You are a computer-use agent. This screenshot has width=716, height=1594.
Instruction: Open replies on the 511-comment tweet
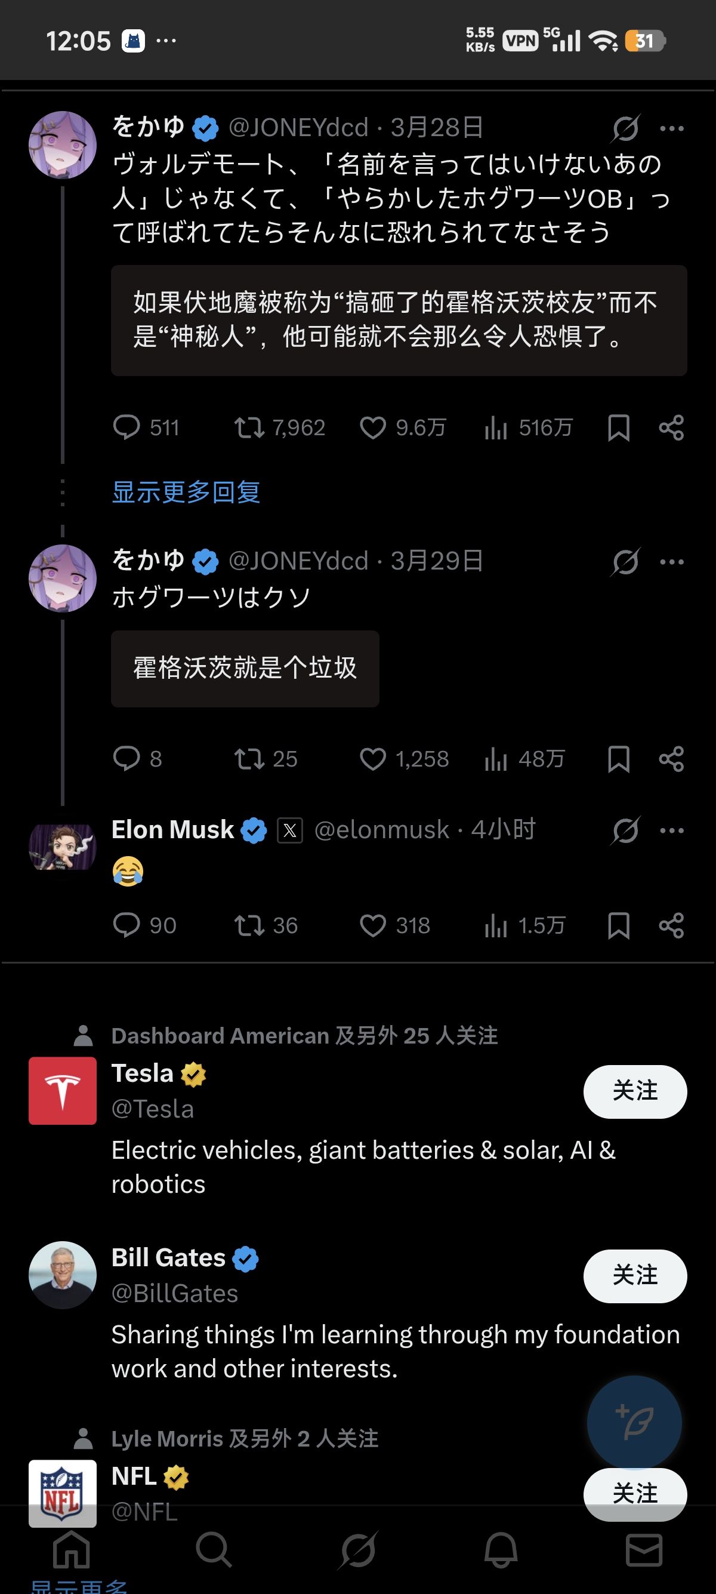tap(126, 427)
